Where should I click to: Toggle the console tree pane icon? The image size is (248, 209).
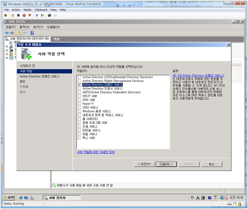25,33
